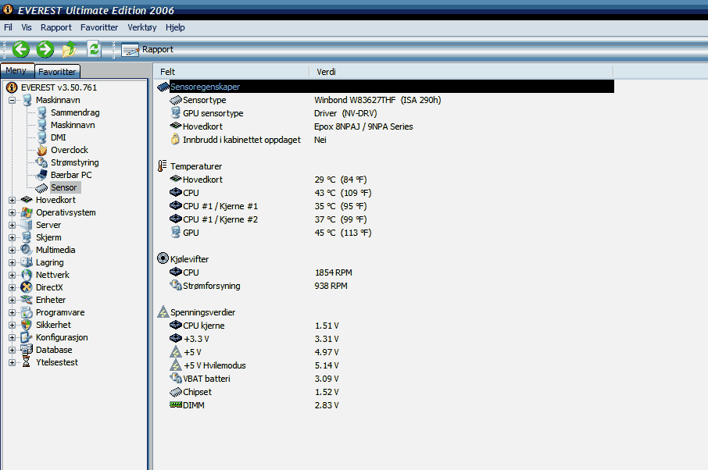Expand the Enheter tree branch

[13, 300]
